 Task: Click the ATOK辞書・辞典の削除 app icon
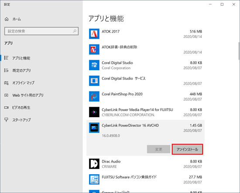(94, 49)
